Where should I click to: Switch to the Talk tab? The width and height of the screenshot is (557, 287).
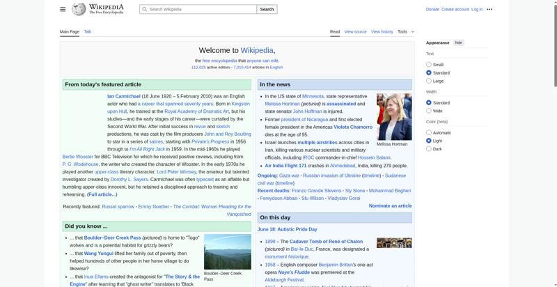click(88, 31)
